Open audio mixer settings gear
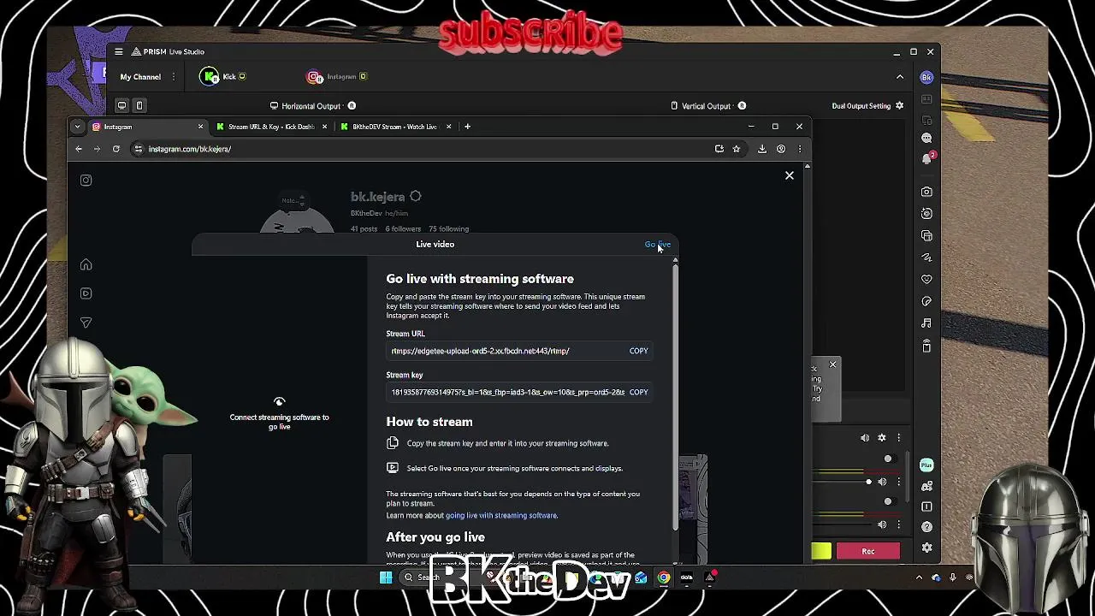Screen dimensions: 1095x616 (882, 438)
